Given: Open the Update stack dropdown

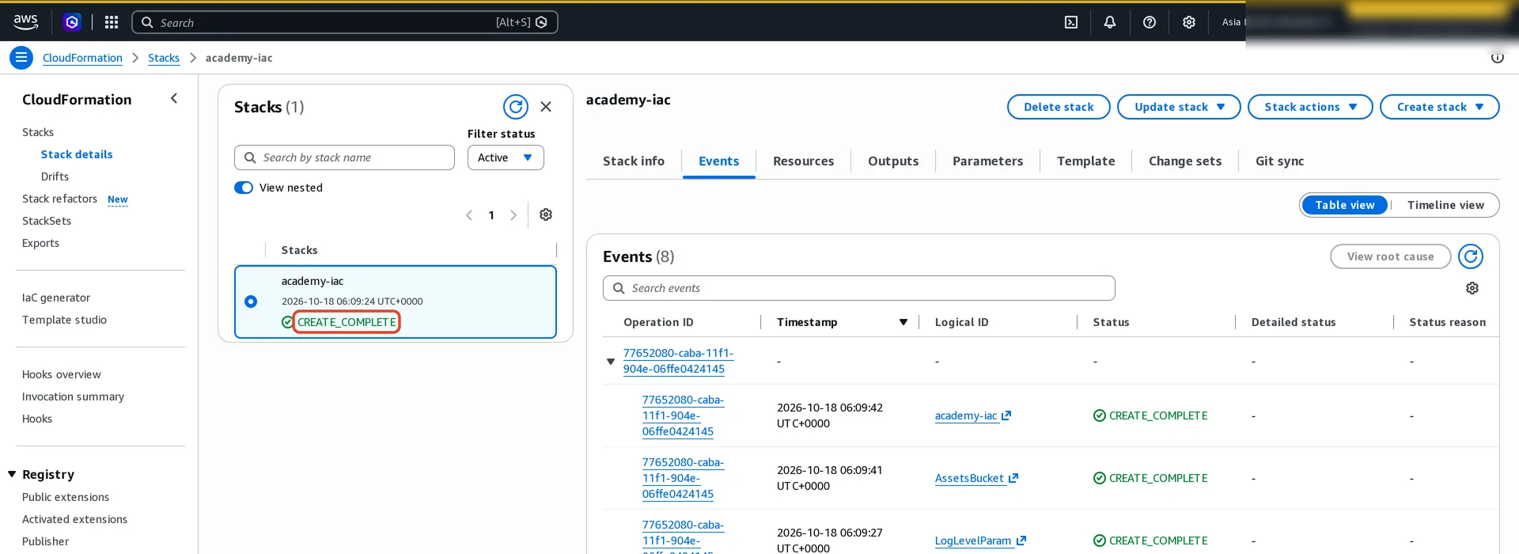Looking at the screenshot, I should click(x=1179, y=107).
